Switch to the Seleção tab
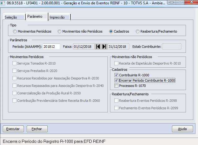 point(14,17)
